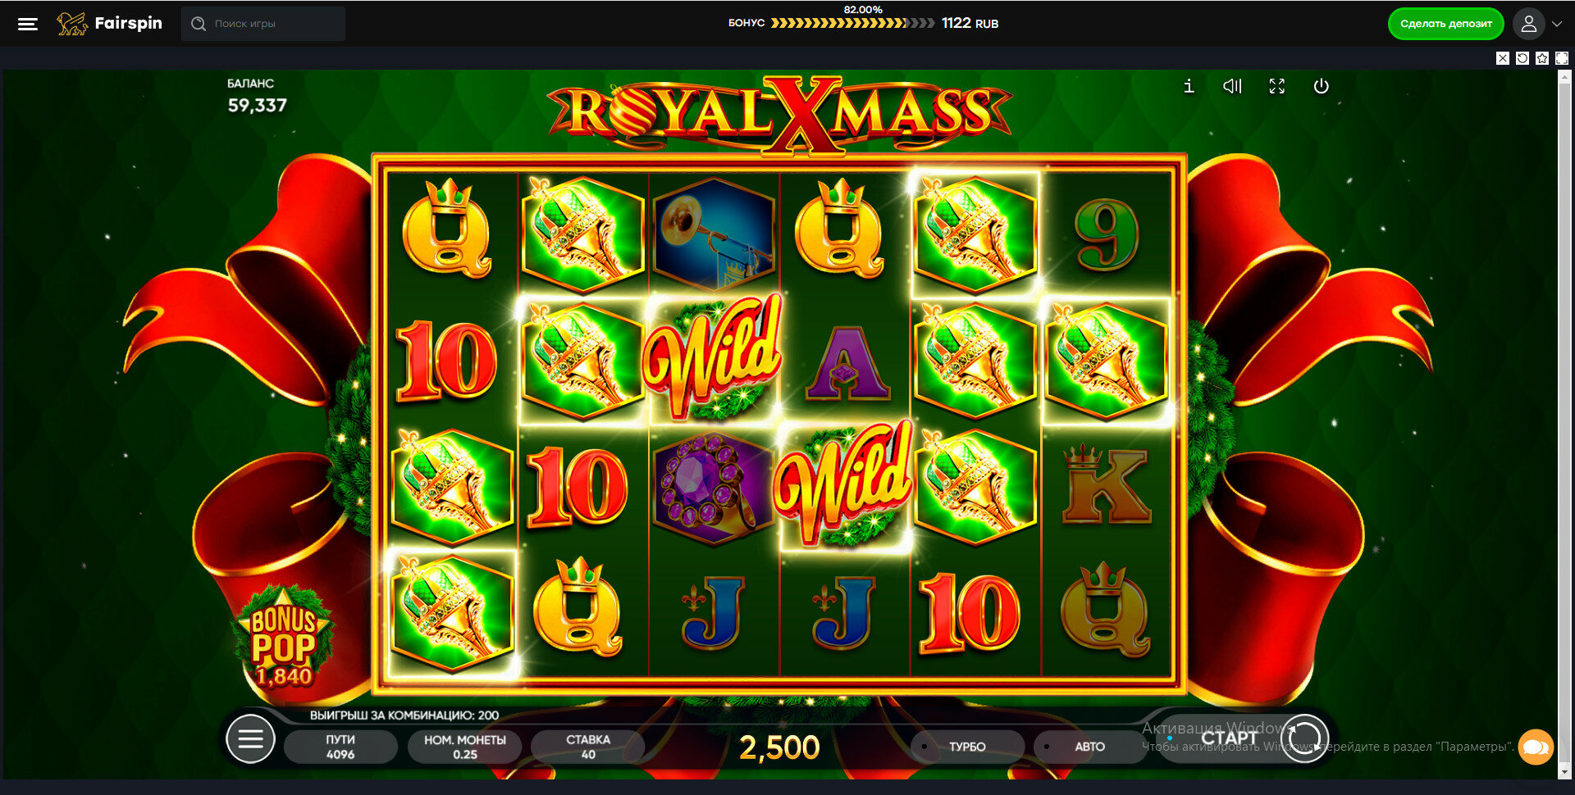
Task: Go to Fairspin home logo
Action: pos(109,24)
